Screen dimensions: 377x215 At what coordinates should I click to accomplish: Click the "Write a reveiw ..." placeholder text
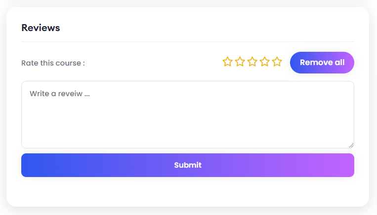click(x=59, y=93)
